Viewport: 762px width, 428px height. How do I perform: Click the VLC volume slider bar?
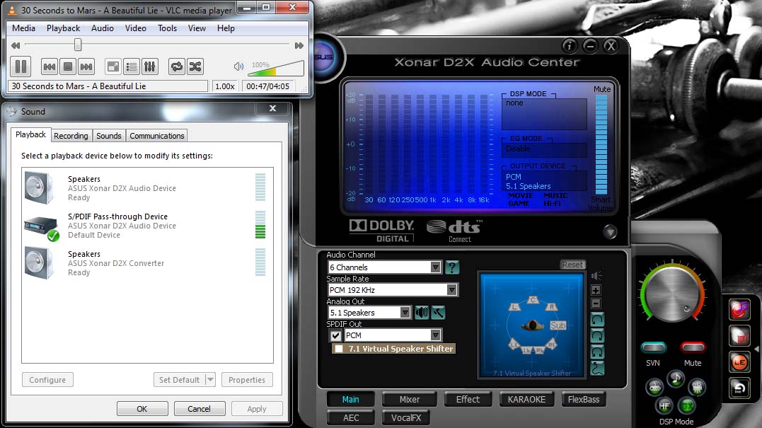(x=275, y=68)
